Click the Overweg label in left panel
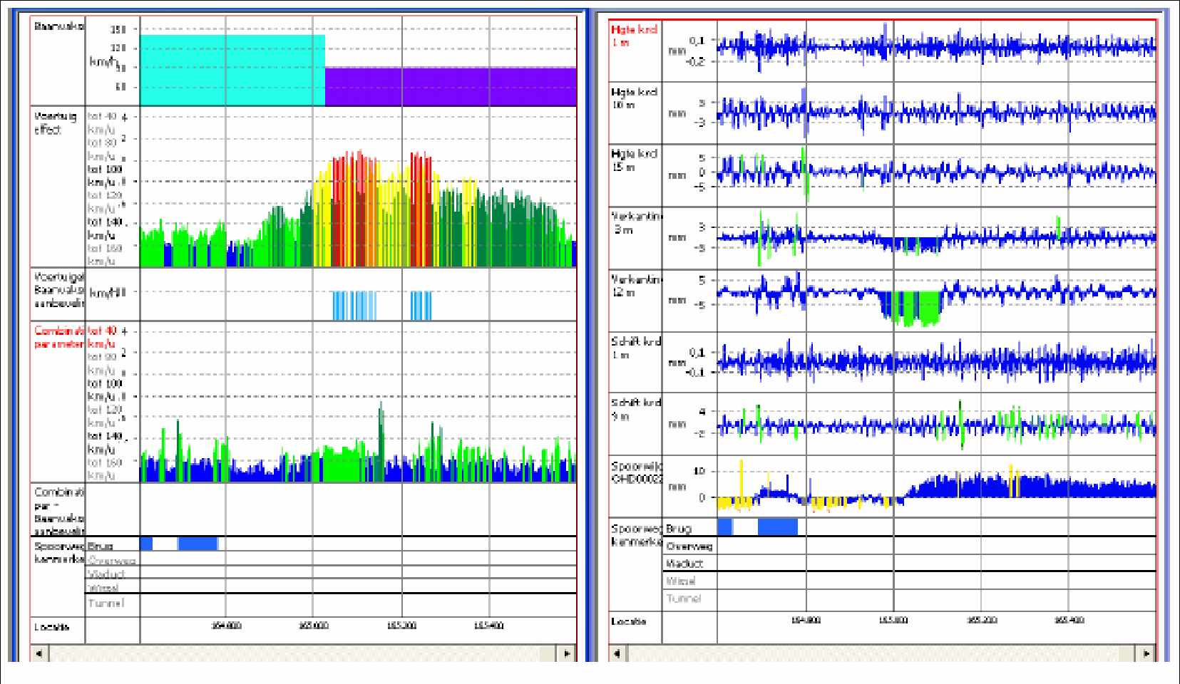 click(112, 560)
